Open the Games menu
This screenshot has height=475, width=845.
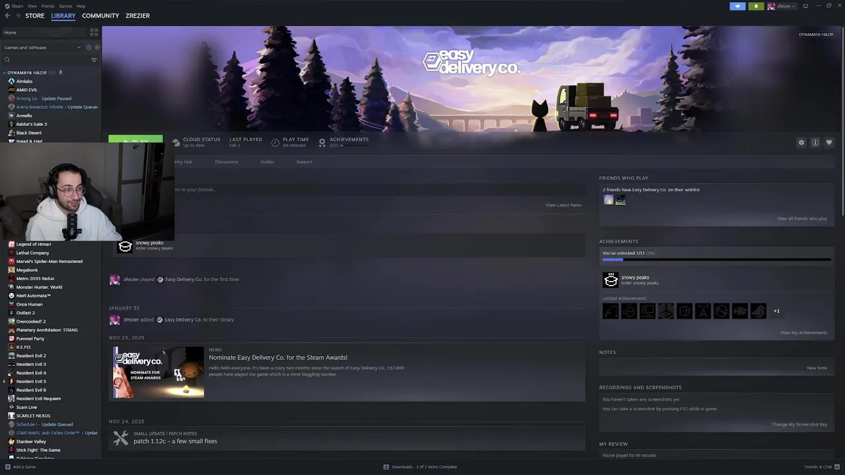[x=65, y=6]
